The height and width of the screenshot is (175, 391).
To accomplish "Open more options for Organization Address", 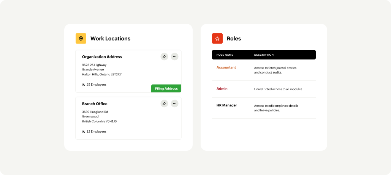I will point(174,56).
